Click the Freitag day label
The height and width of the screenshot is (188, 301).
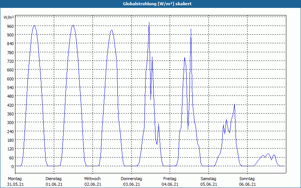click(170, 179)
